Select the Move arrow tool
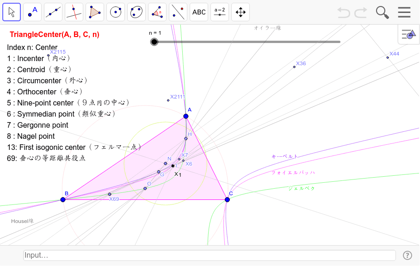This screenshot has width=420, height=266. pyautogui.click(x=12, y=12)
